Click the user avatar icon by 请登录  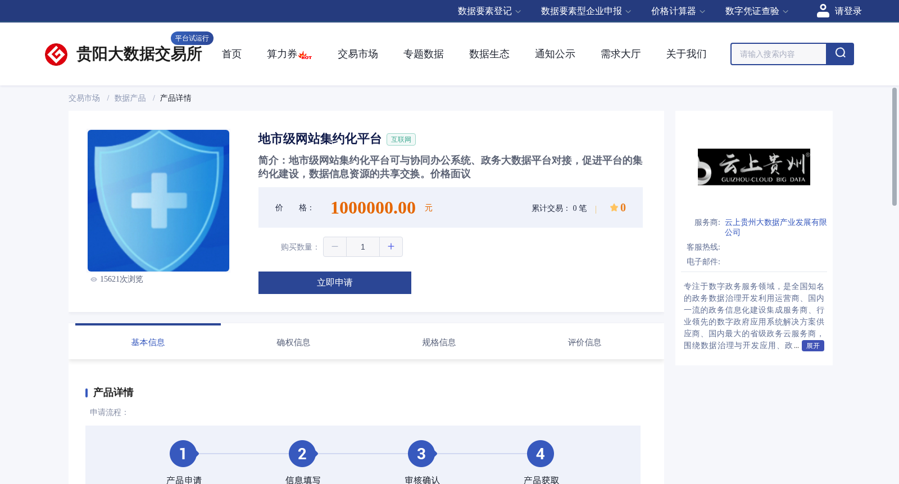(x=823, y=11)
